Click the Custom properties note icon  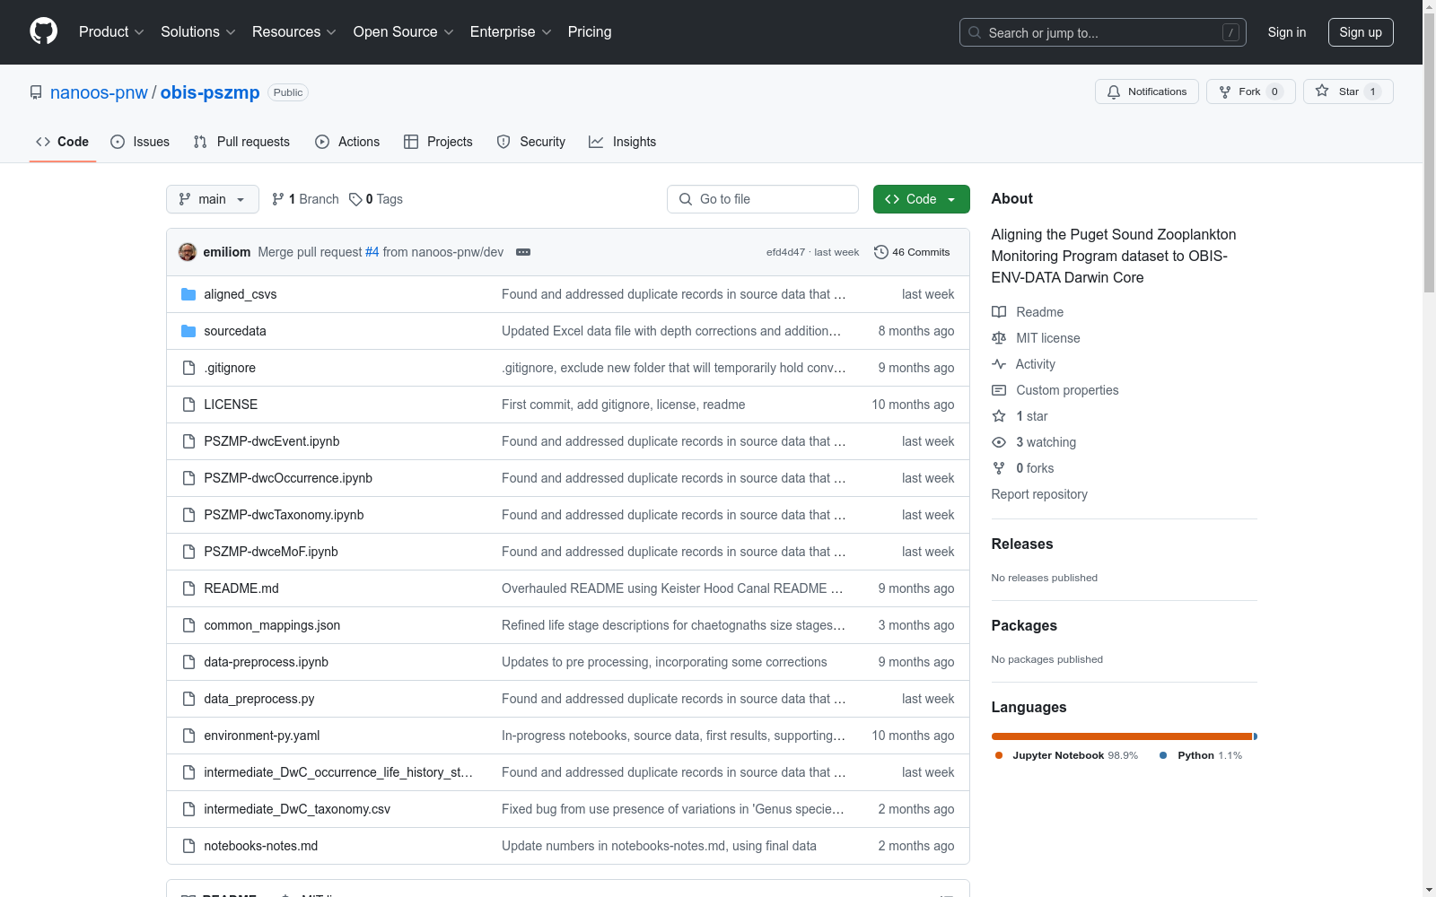pos(999,390)
